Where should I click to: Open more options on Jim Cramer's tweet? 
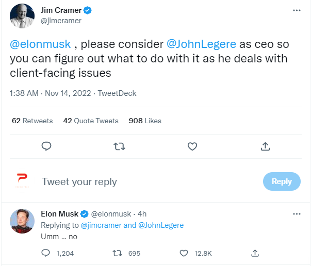297,10
